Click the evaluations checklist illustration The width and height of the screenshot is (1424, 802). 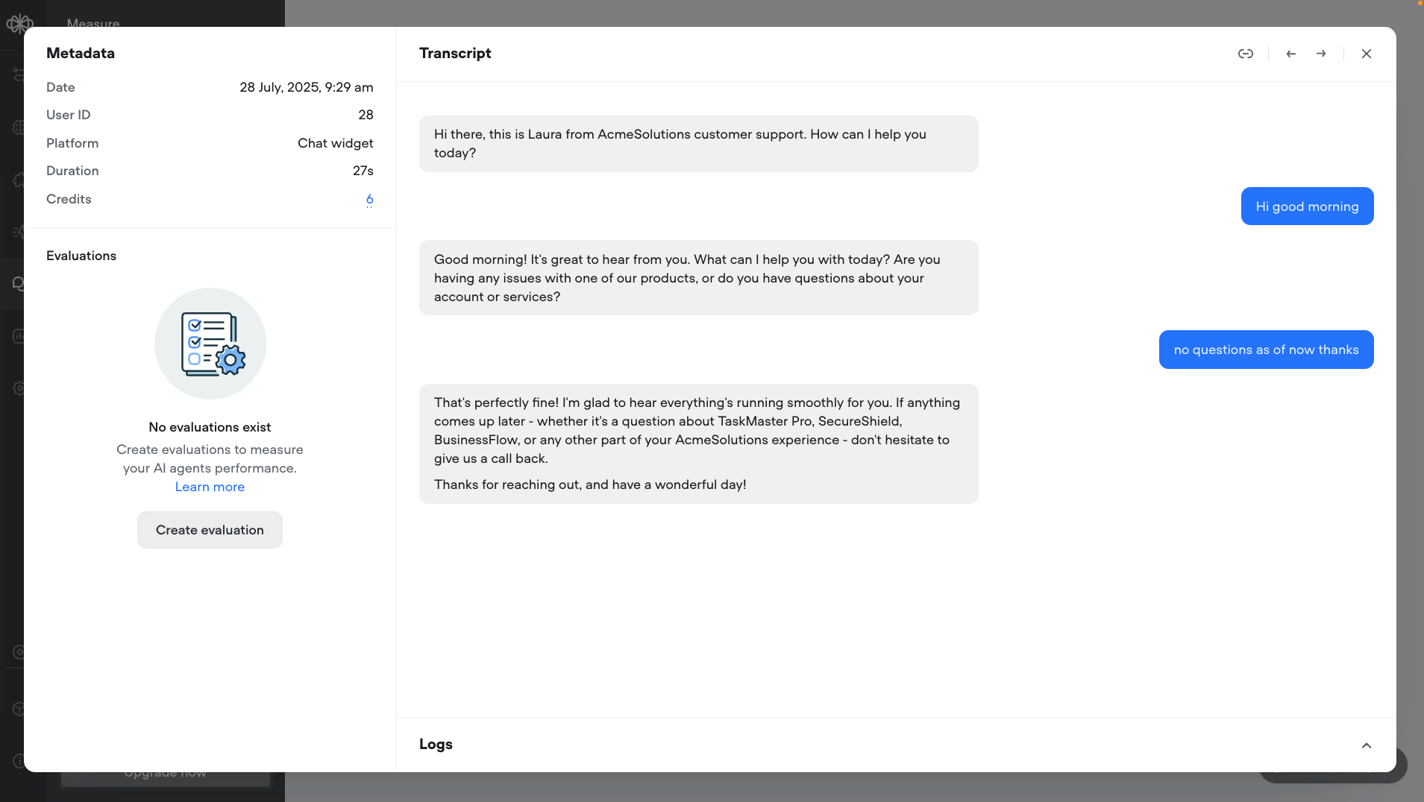(x=210, y=344)
